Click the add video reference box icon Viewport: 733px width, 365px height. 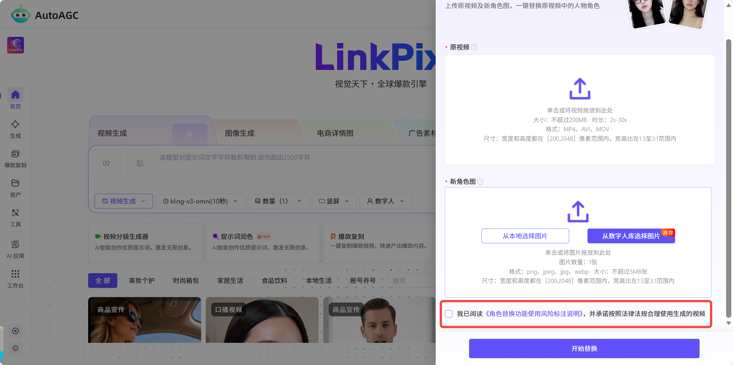click(x=106, y=163)
